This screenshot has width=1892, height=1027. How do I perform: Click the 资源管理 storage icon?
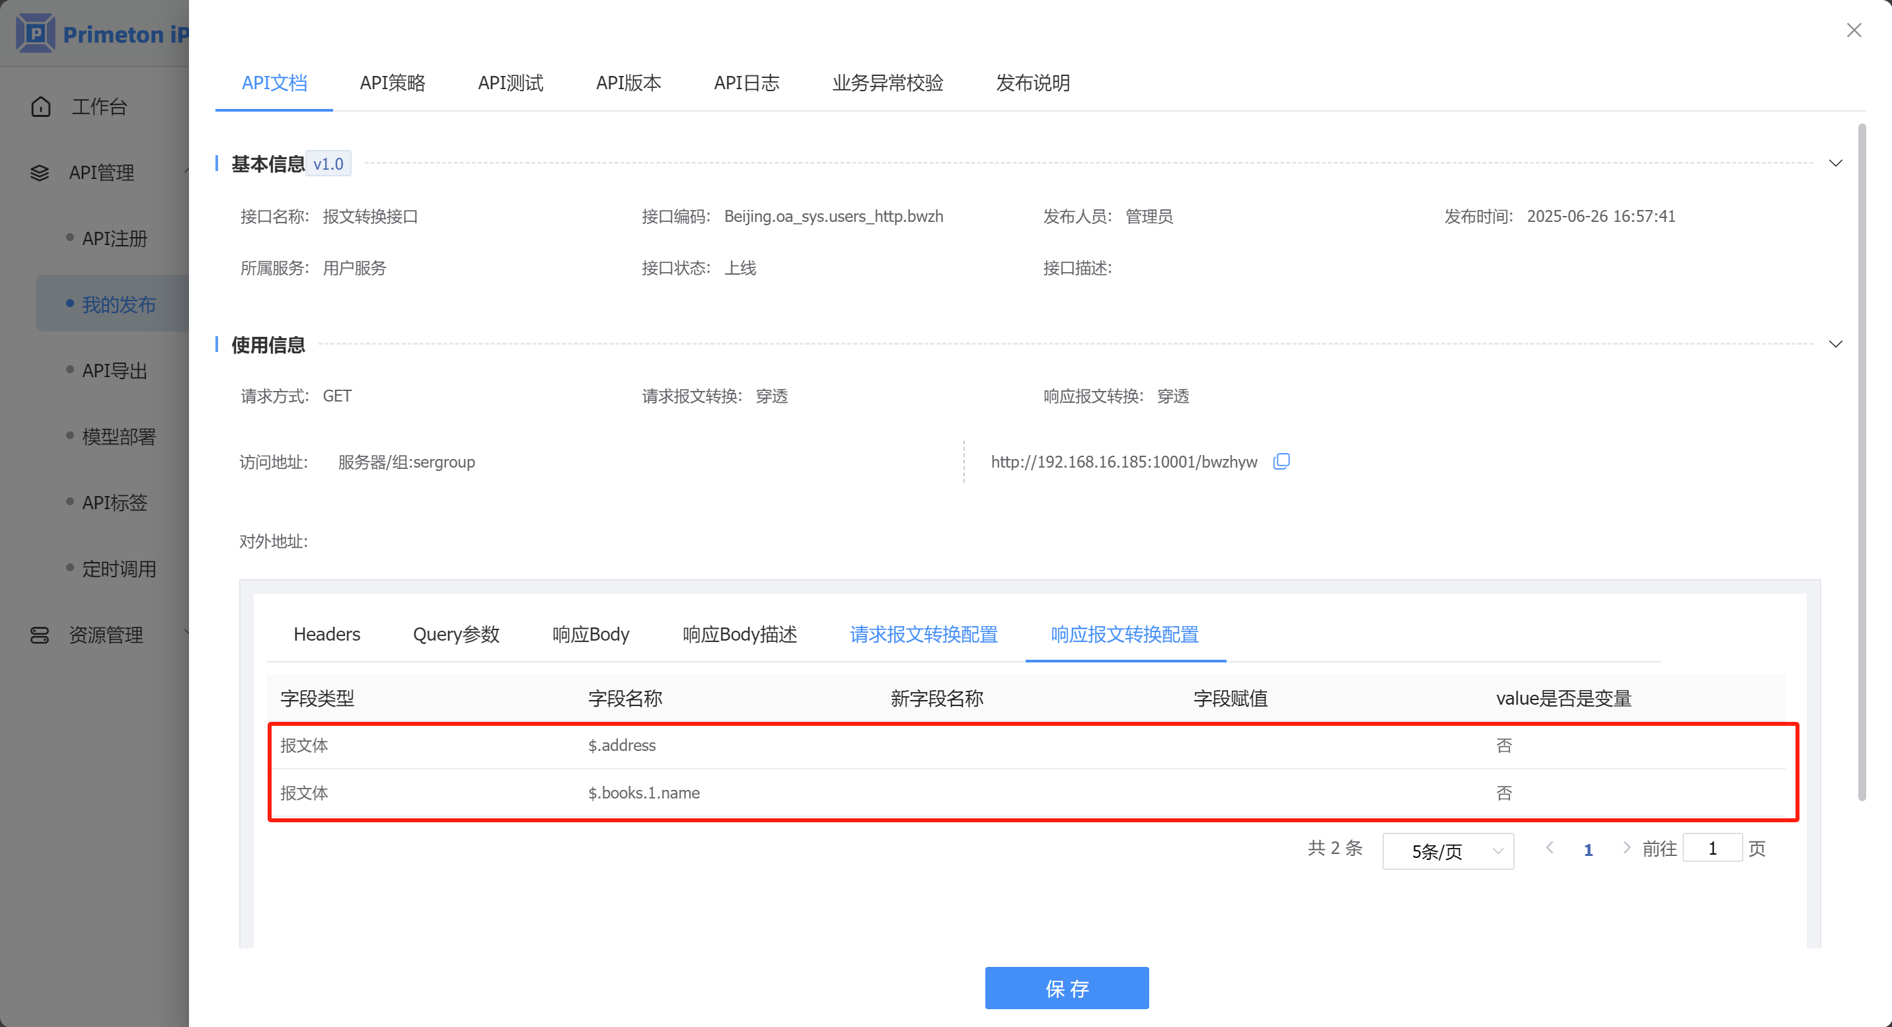40,635
